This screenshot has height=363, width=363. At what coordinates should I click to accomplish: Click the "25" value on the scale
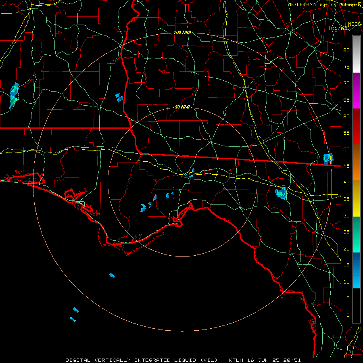[346, 232]
